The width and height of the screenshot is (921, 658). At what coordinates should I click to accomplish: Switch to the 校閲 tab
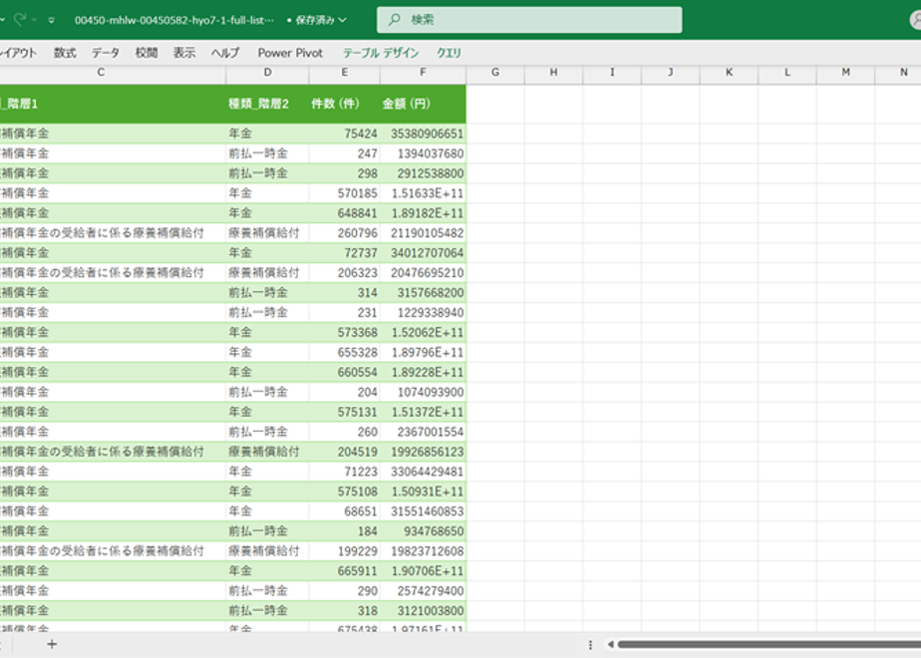pyautogui.click(x=147, y=53)
